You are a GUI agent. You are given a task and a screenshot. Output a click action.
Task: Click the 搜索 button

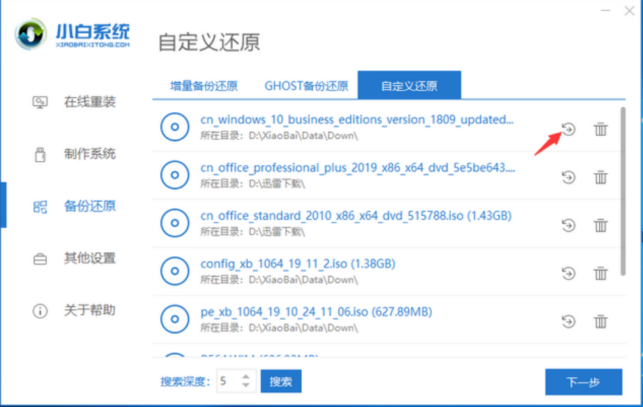click(x=281, y=381)
